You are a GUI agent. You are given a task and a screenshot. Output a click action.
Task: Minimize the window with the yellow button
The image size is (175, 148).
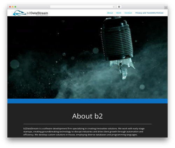13,7
